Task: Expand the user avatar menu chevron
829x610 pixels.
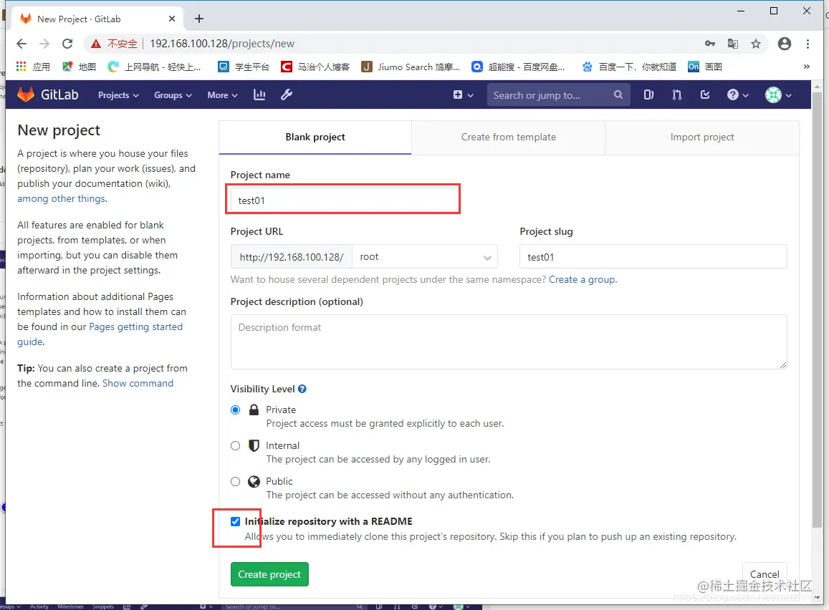Action: pyautogui.click(x=788, y=96)
